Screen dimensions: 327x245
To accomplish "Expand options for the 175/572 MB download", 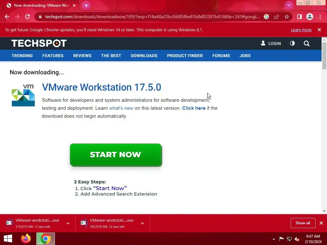I will [x=68, y=223].
